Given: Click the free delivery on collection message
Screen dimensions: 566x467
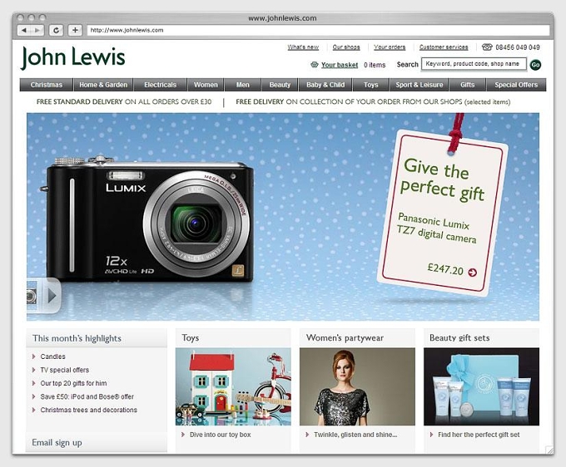Looking at the screenshot, I should pos(373,102).
